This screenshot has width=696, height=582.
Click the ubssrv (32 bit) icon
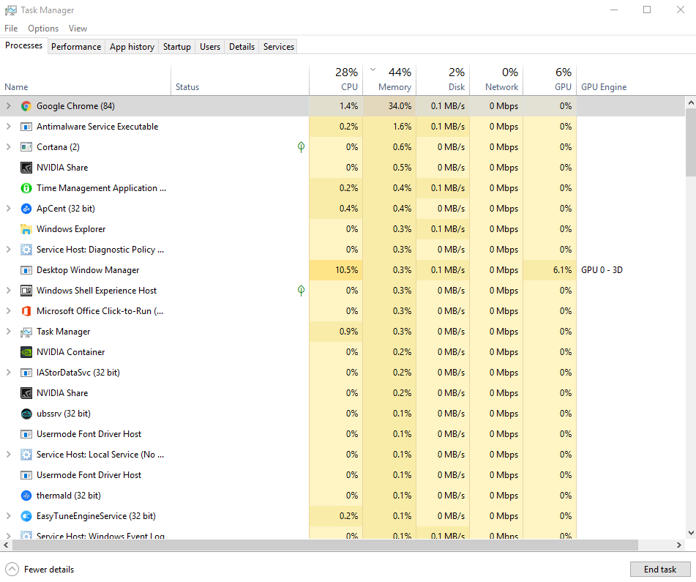26,414
